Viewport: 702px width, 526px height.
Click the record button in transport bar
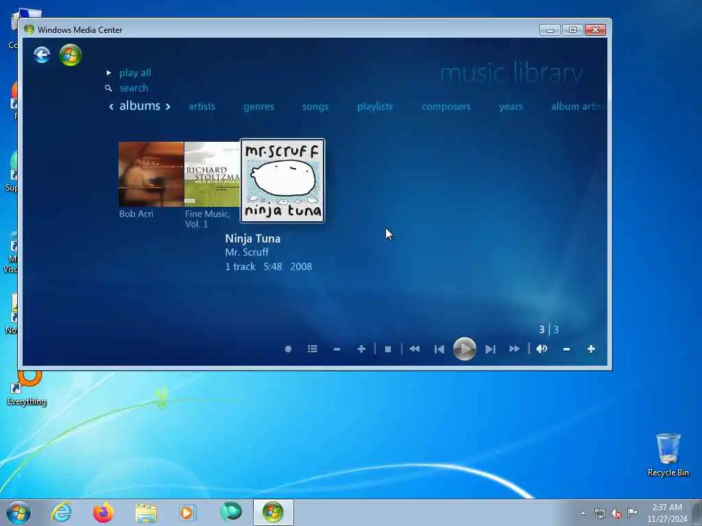point(288,349)
